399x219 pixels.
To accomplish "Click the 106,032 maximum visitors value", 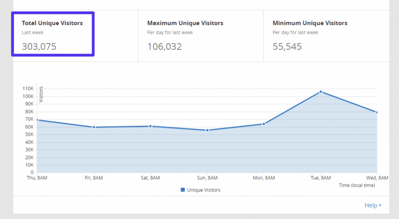I will pos(164,47).
